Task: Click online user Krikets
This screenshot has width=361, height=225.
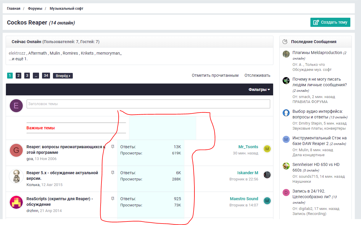Action: click(x=87, y=53)
